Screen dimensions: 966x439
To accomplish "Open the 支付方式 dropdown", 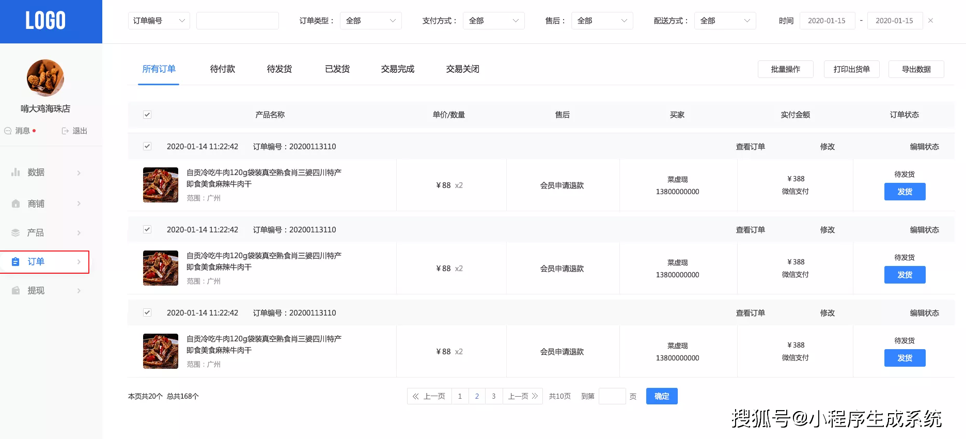I will tap(494, 21).
